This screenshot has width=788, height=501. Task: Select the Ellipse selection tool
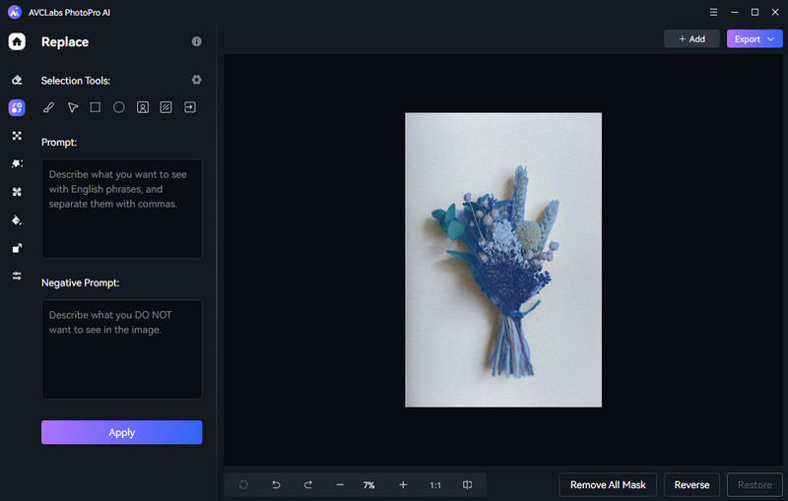(118, 107)
